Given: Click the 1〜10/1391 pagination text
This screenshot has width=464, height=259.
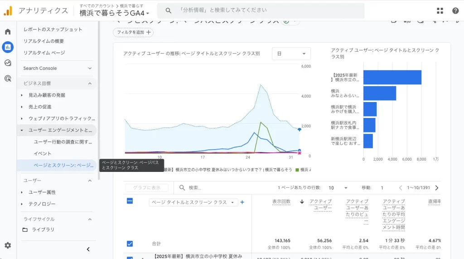Looking at the screenshot, I should coord(418,188).
